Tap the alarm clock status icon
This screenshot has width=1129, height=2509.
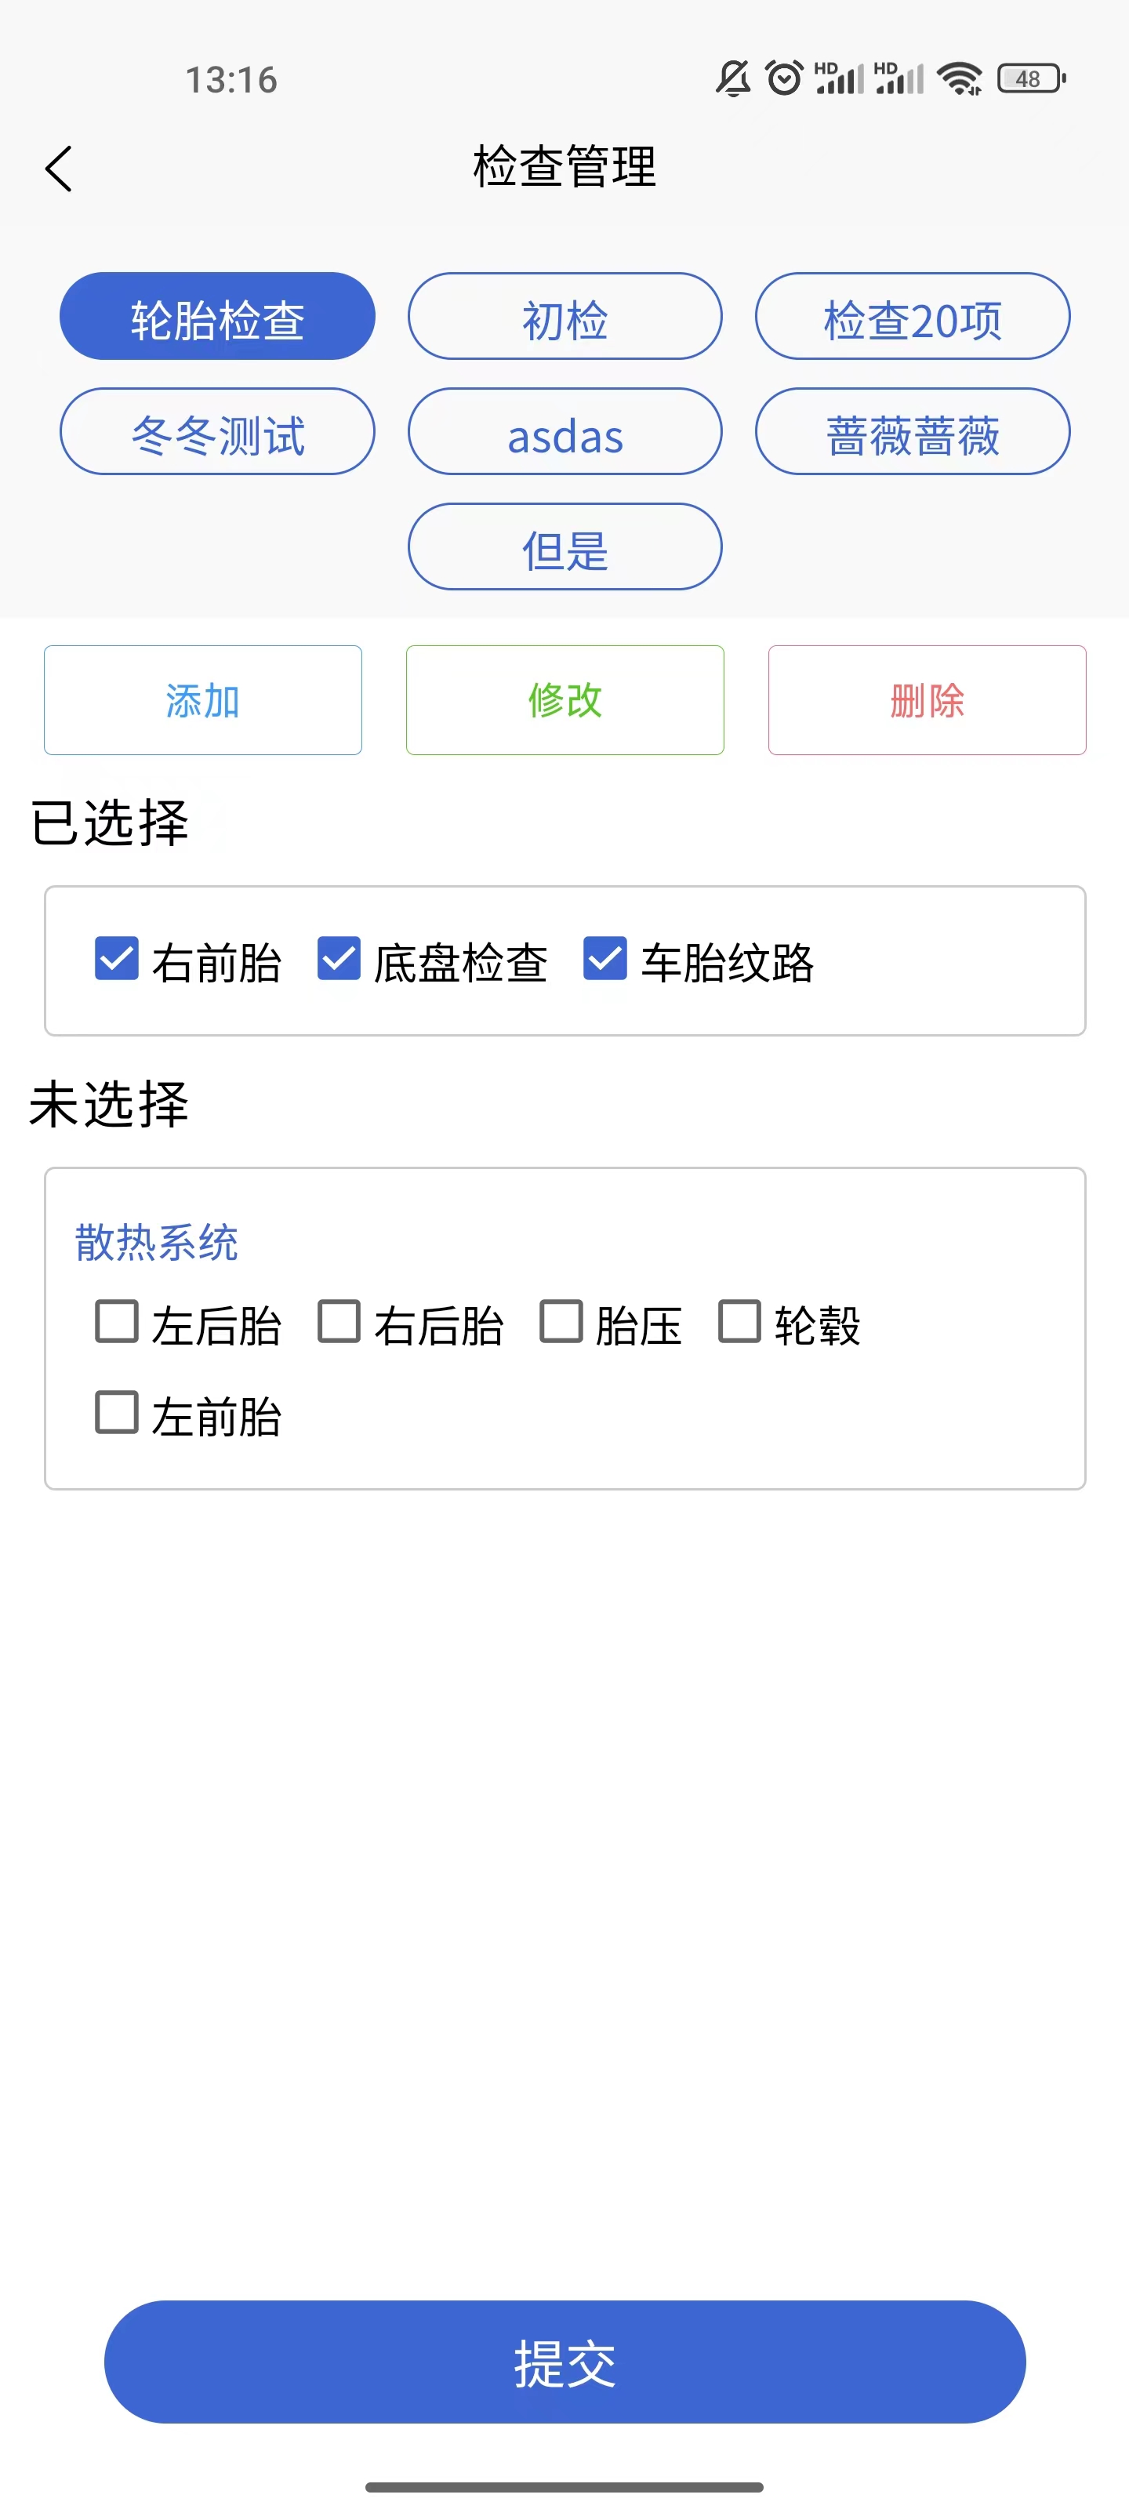(783, 78)
